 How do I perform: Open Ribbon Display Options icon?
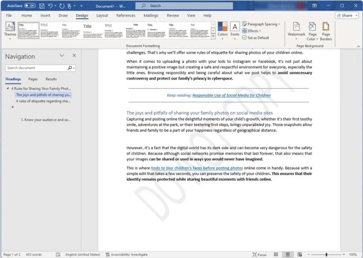coord(314,5)
